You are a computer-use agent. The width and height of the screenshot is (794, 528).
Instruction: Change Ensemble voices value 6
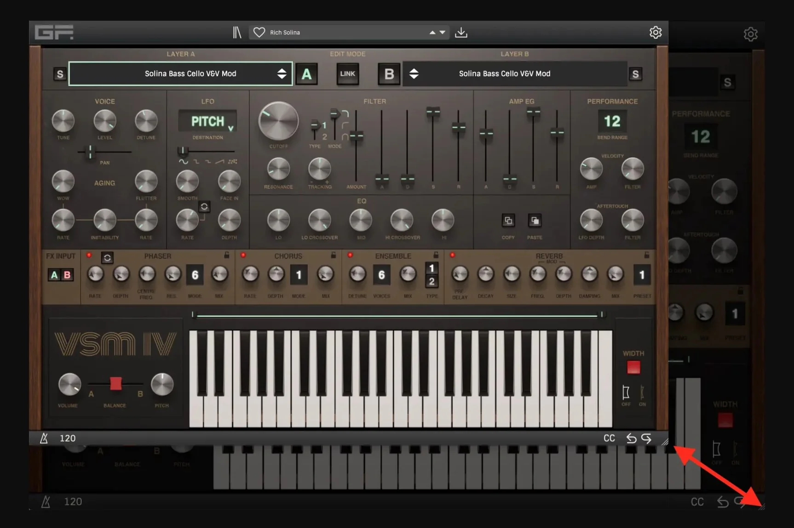(x=381, y=275)
